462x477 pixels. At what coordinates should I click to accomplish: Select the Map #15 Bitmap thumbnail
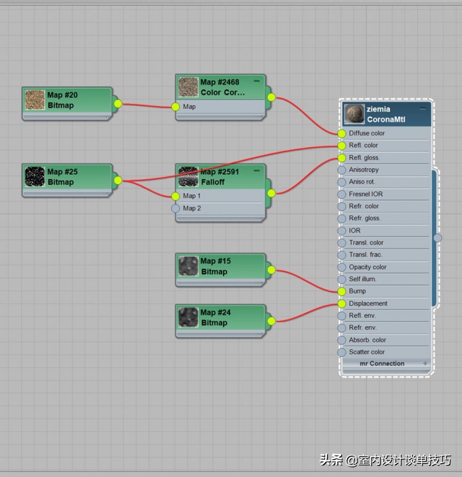tap(188, 266)
